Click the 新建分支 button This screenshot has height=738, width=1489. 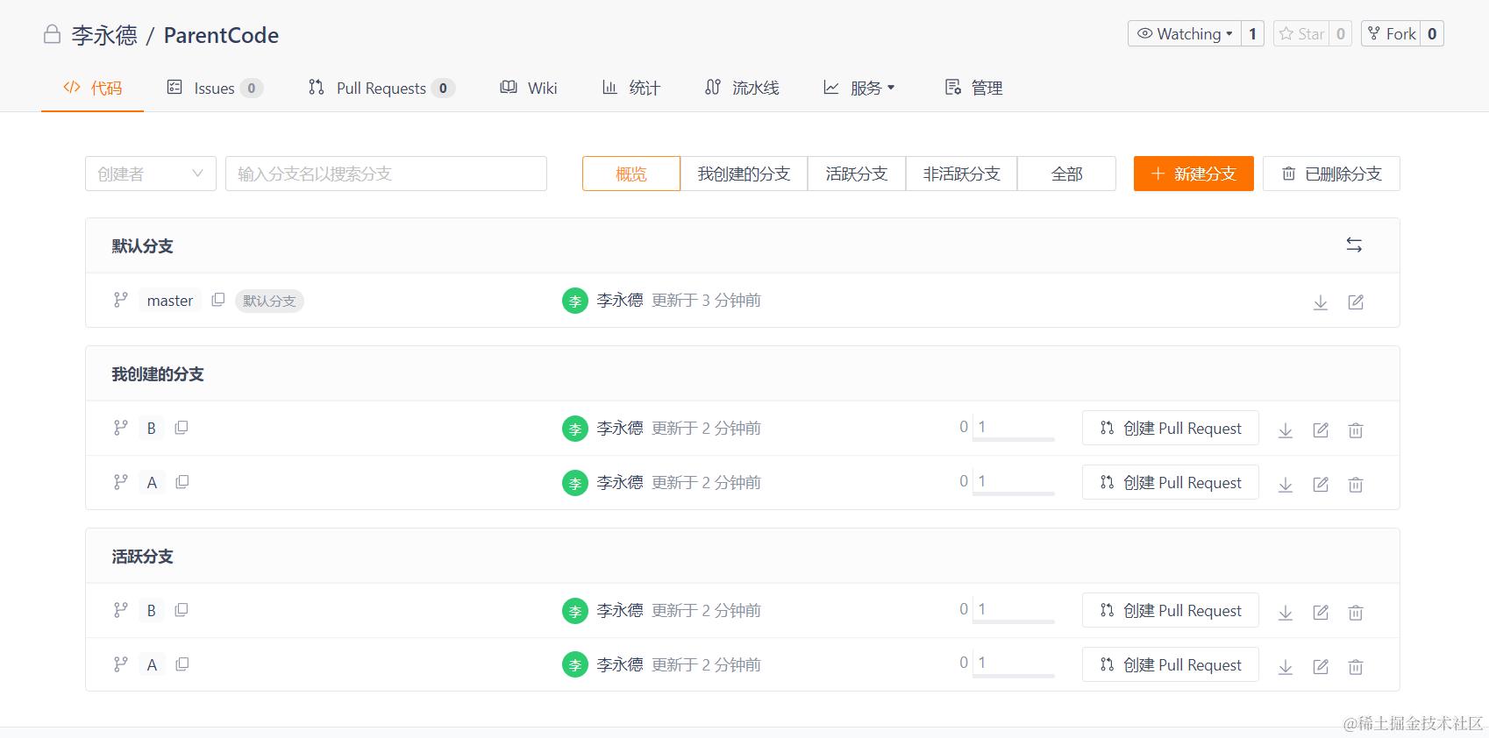(x=1193, y=174)
